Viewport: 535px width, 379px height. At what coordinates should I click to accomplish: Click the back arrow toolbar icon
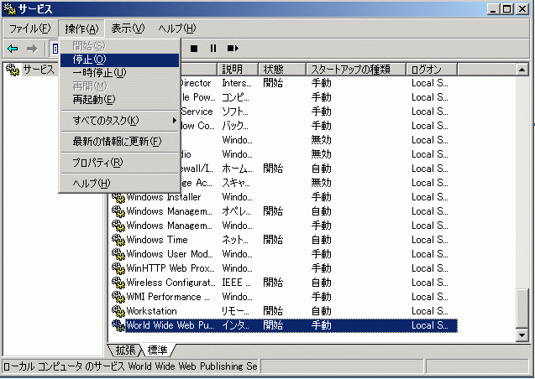[x=13, y=49]
